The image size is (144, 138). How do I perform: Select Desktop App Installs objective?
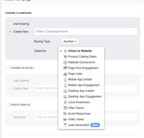tap(81, 91)
